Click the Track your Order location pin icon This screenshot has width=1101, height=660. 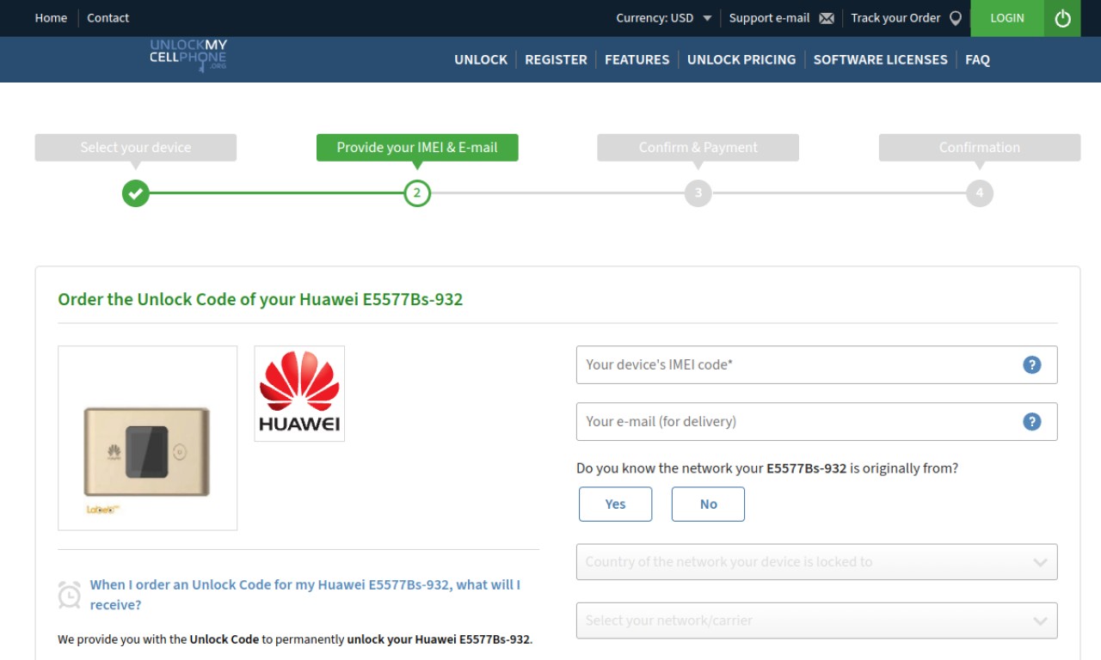[955, 18]
